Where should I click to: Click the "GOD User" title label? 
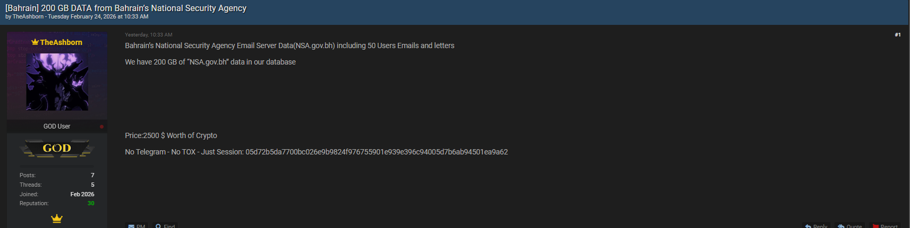click(57, 126)
